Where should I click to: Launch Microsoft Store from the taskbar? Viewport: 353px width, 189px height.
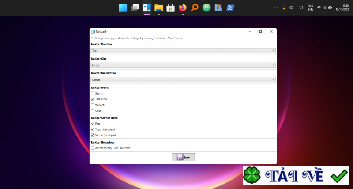click(170, 8)
